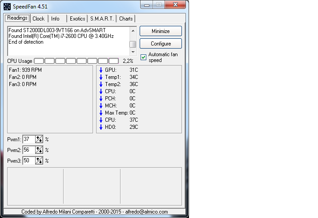The width and height of the screenshot is (318, 218).
Task: Click the arrow icon beside CPU 37C
Action: coord(101,120)
